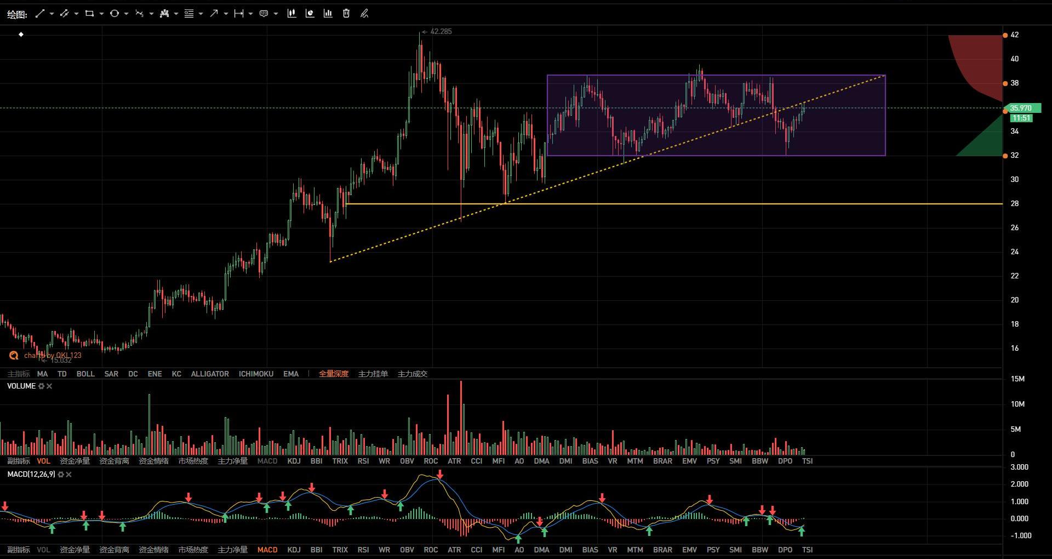Expand the trend line tool dropdown
This screenshot has width=1052, height=559.
pos(52,14)
